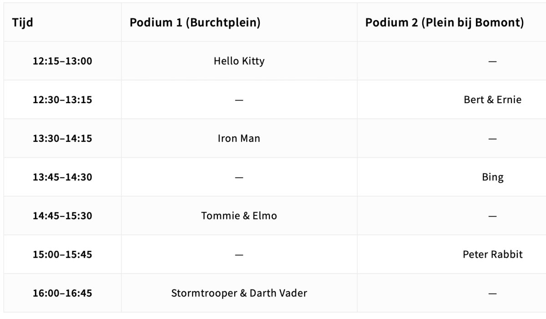Viewport: 546px width, 319px height.
Task: Click the empty Podium 2 cell beside Iron Man
Action: pyautogui.click(x=492, y=138)
